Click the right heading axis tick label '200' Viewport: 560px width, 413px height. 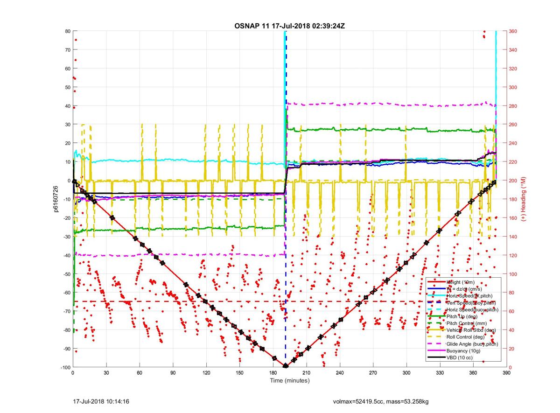[x=514, y=181]
